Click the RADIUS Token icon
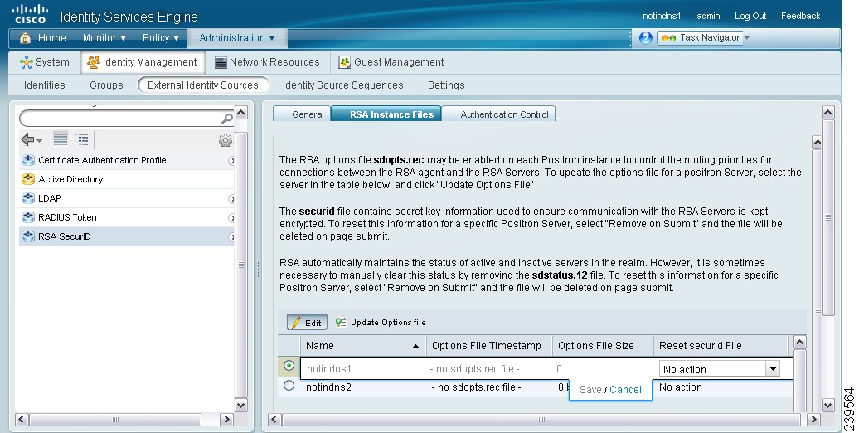 (28, 217)
